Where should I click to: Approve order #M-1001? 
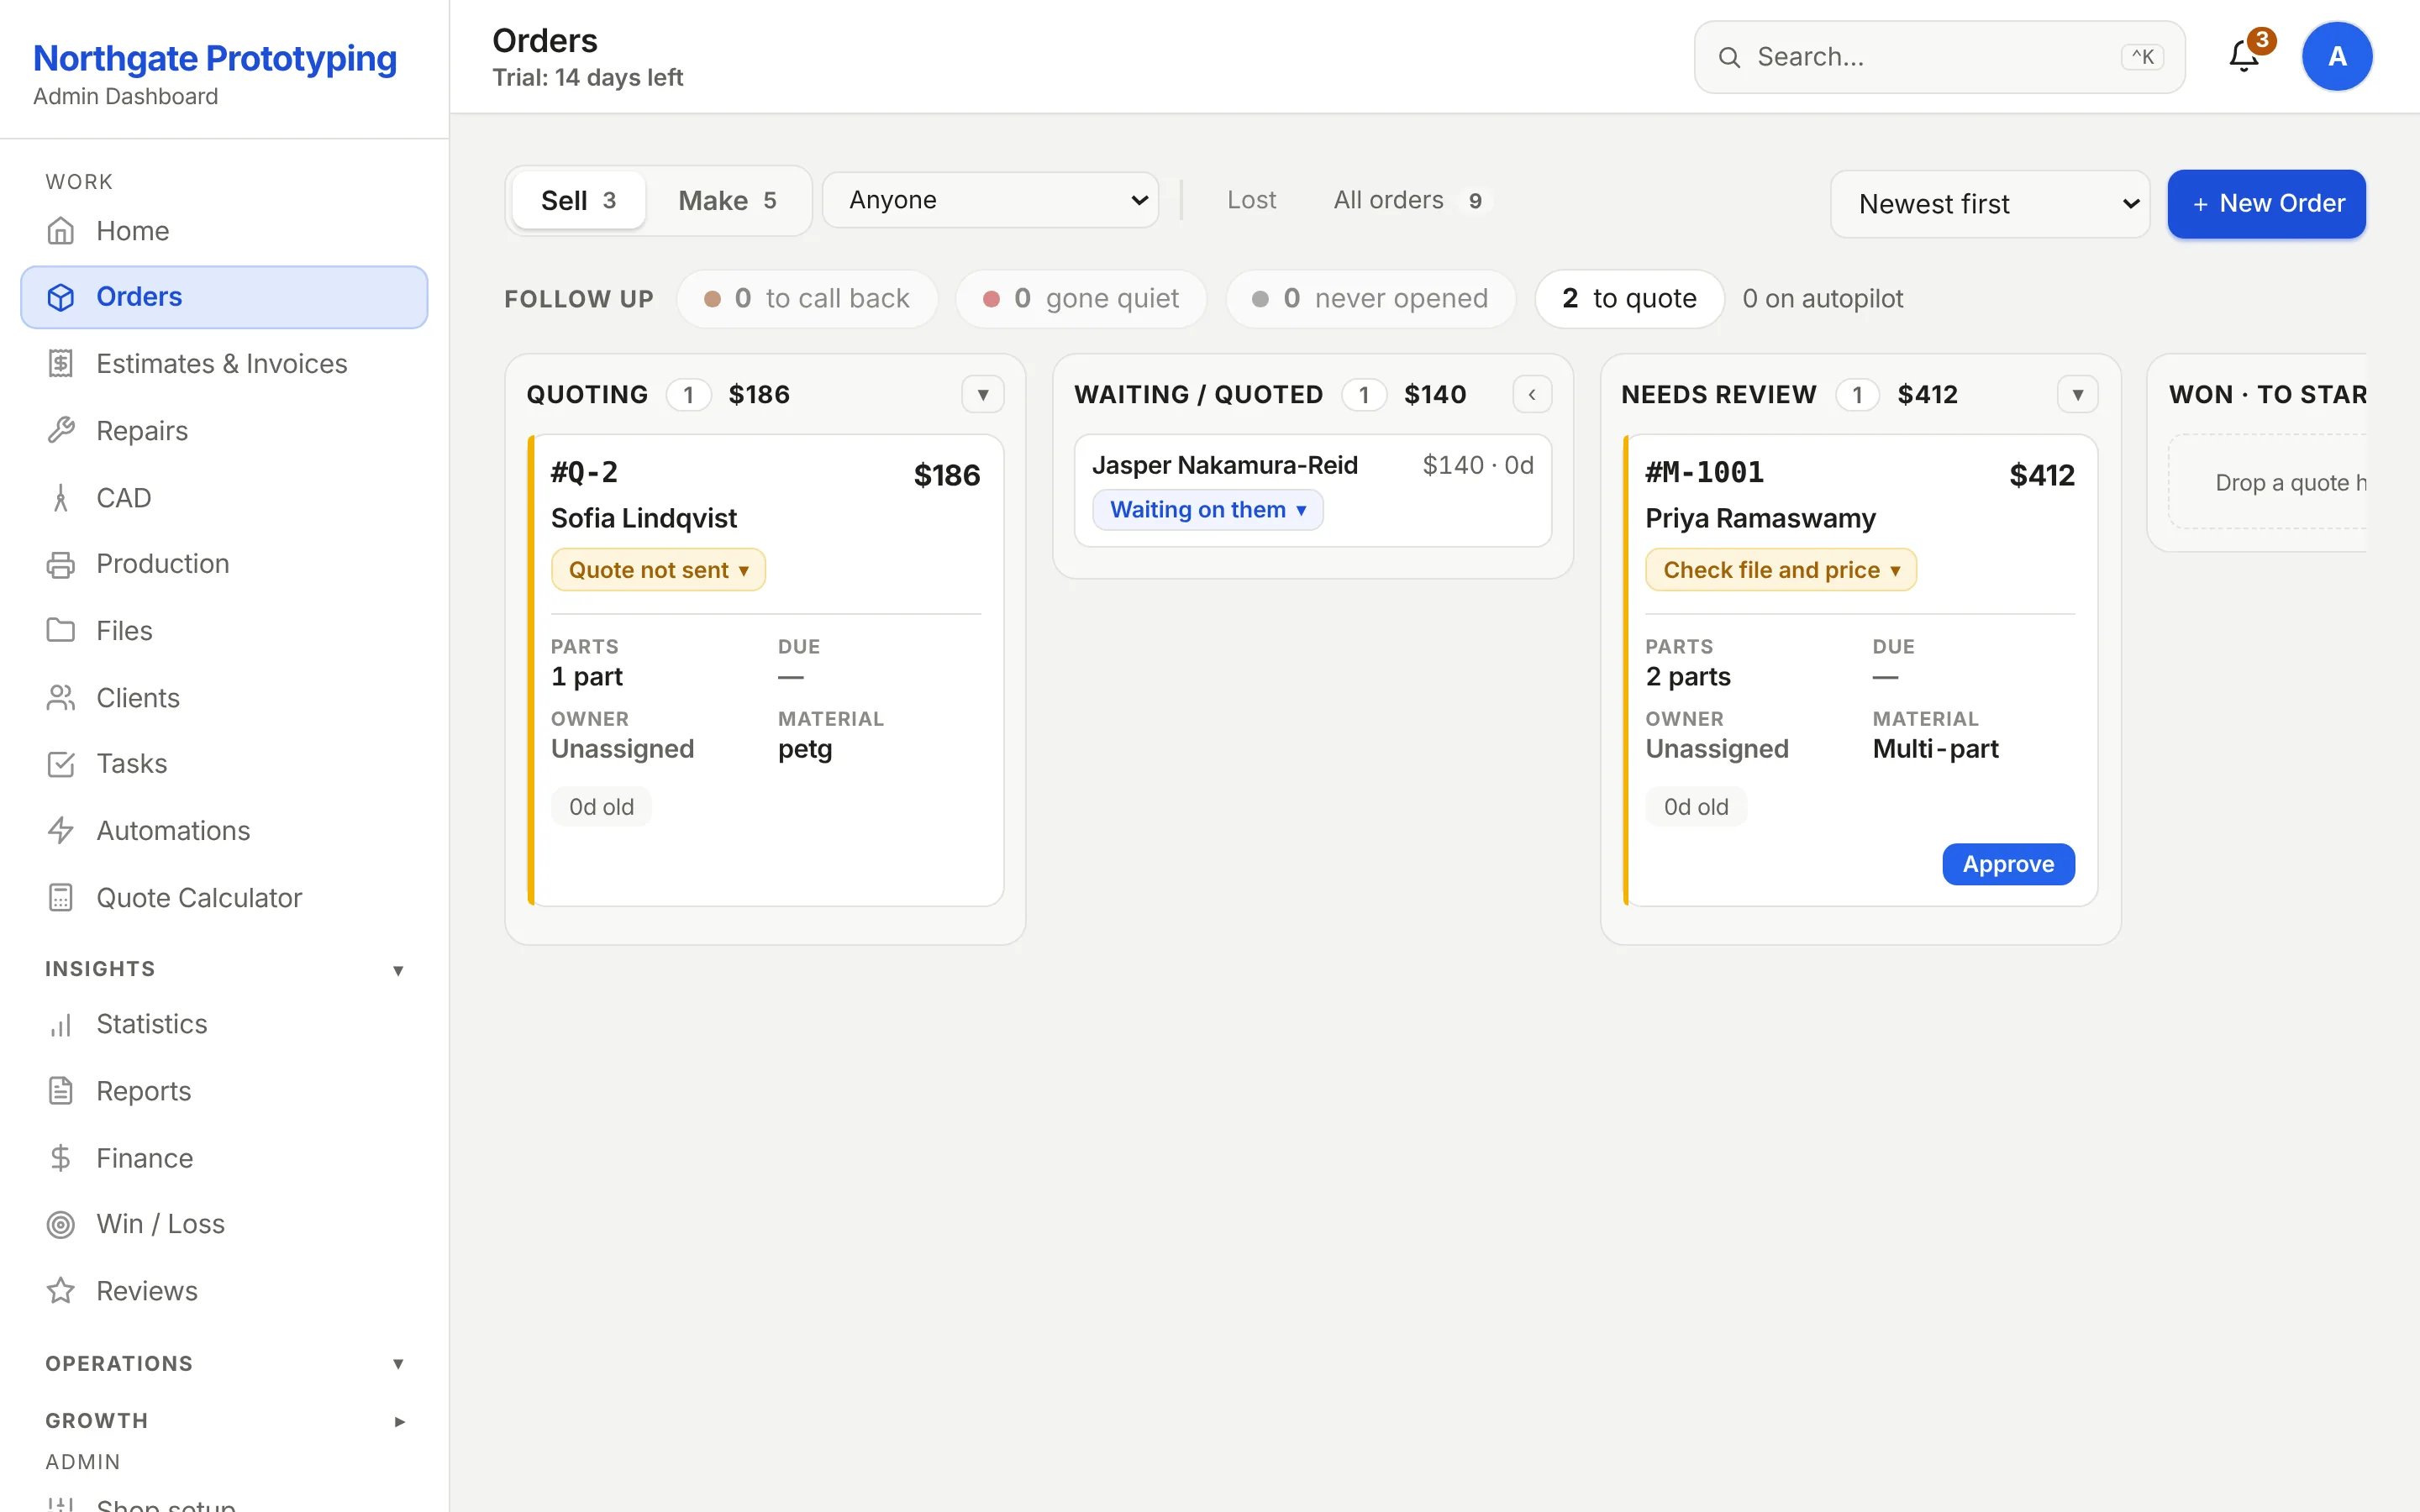click(2008, 864)
